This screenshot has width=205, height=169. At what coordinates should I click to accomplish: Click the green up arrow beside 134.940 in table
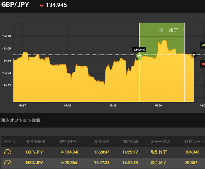tap(62, 152)
